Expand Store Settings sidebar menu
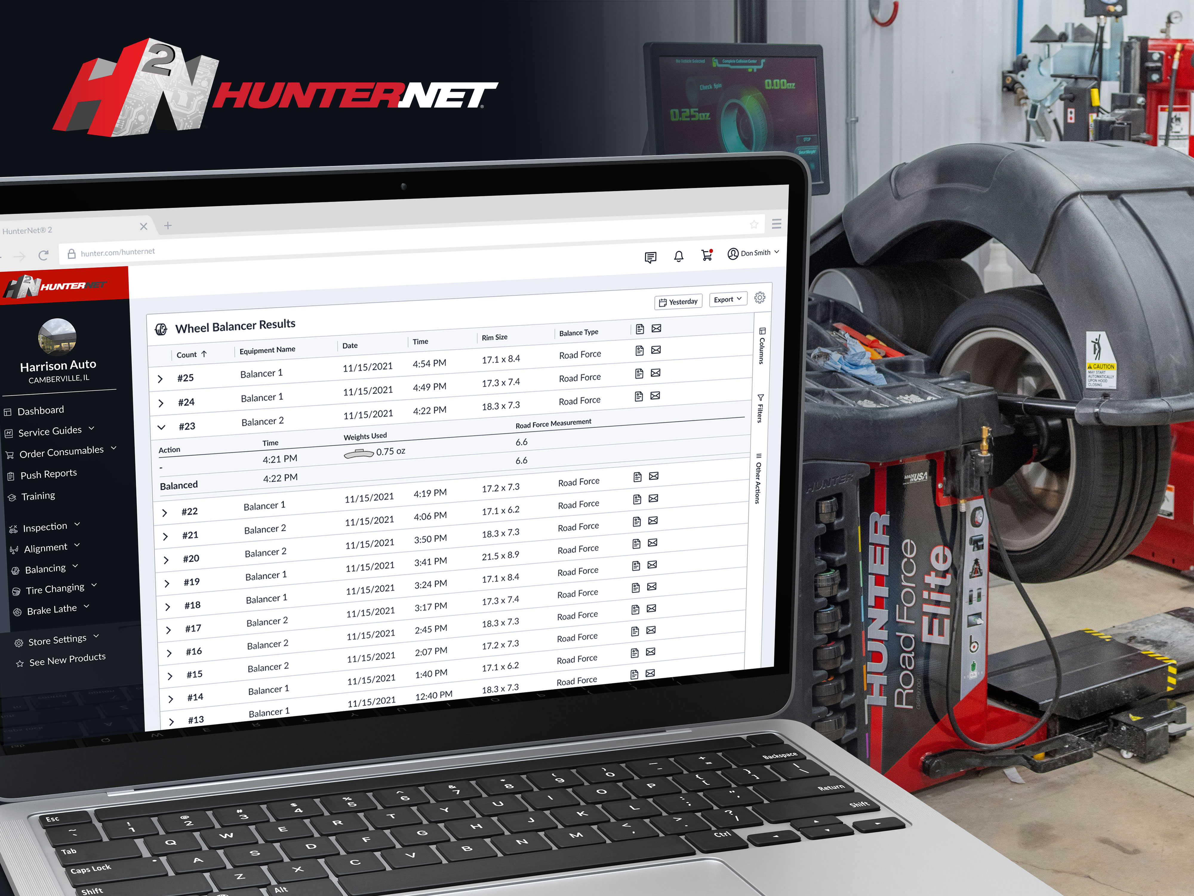1194x896 pixels. [x=57, y=640]
